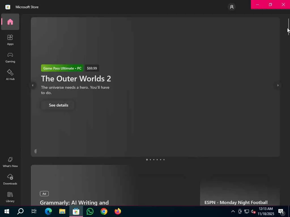Show next carousel slide
The width and height of the screenshot is (290, 217).
coord(278,85)
